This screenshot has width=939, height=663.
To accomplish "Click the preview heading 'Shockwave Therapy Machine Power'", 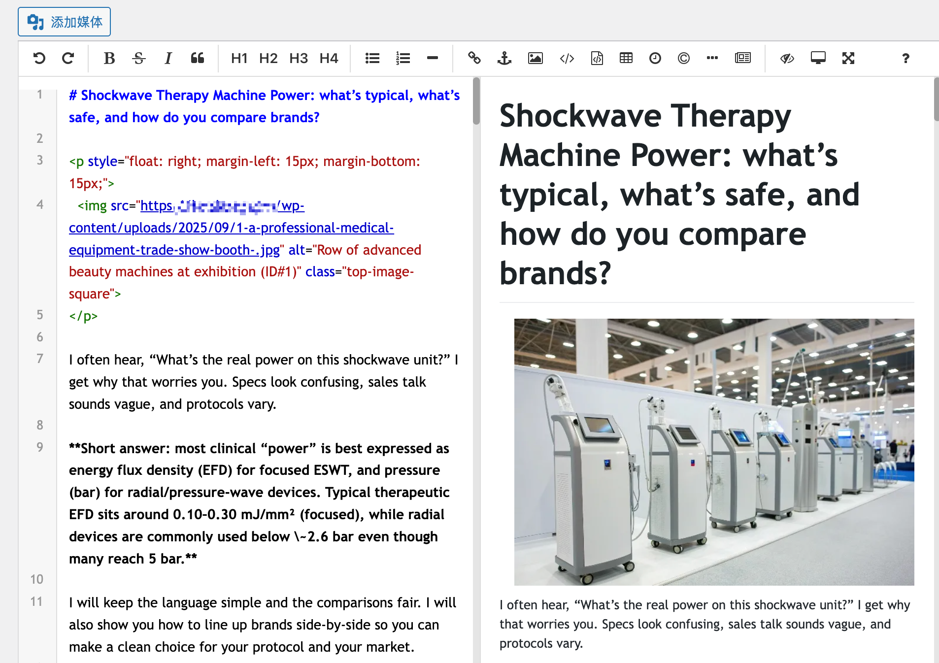I will [679, 194].
